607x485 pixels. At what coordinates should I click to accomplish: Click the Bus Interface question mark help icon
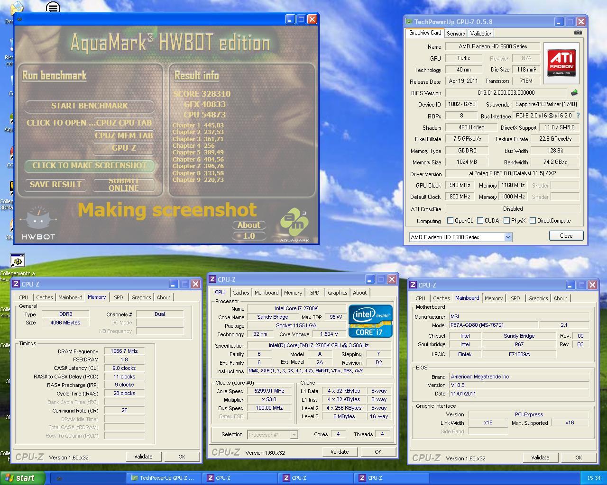click(x=578, y=116)
